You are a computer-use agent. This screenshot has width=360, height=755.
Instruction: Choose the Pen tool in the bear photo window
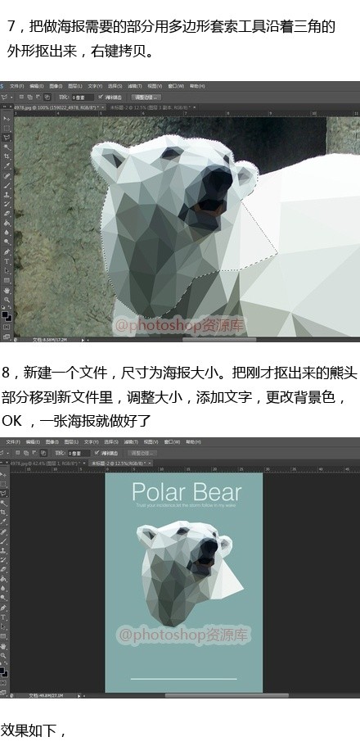pyautogui.click(x=7, y=252)
